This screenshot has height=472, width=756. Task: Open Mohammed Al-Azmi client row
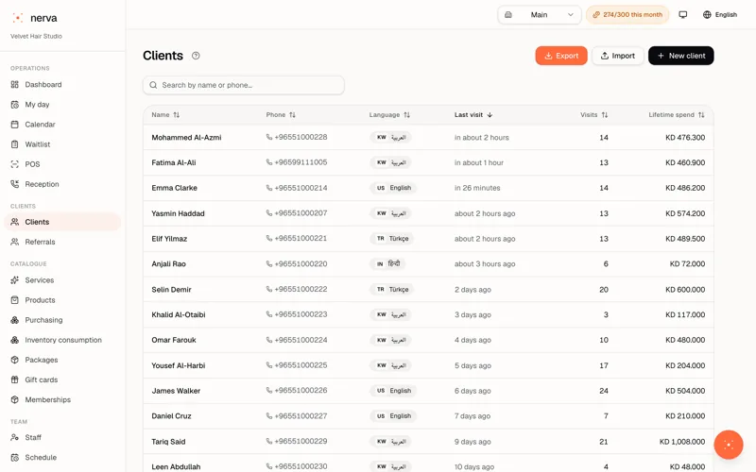pos(428,138)
